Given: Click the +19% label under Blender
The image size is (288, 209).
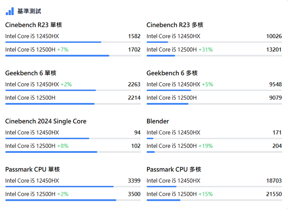Looking at the screenshot, I should (x=206, y=146).
